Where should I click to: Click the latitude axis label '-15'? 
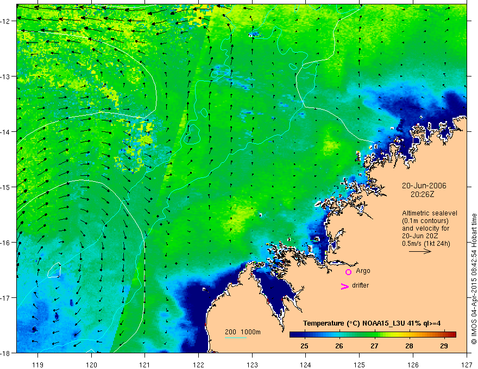point(6,187)
